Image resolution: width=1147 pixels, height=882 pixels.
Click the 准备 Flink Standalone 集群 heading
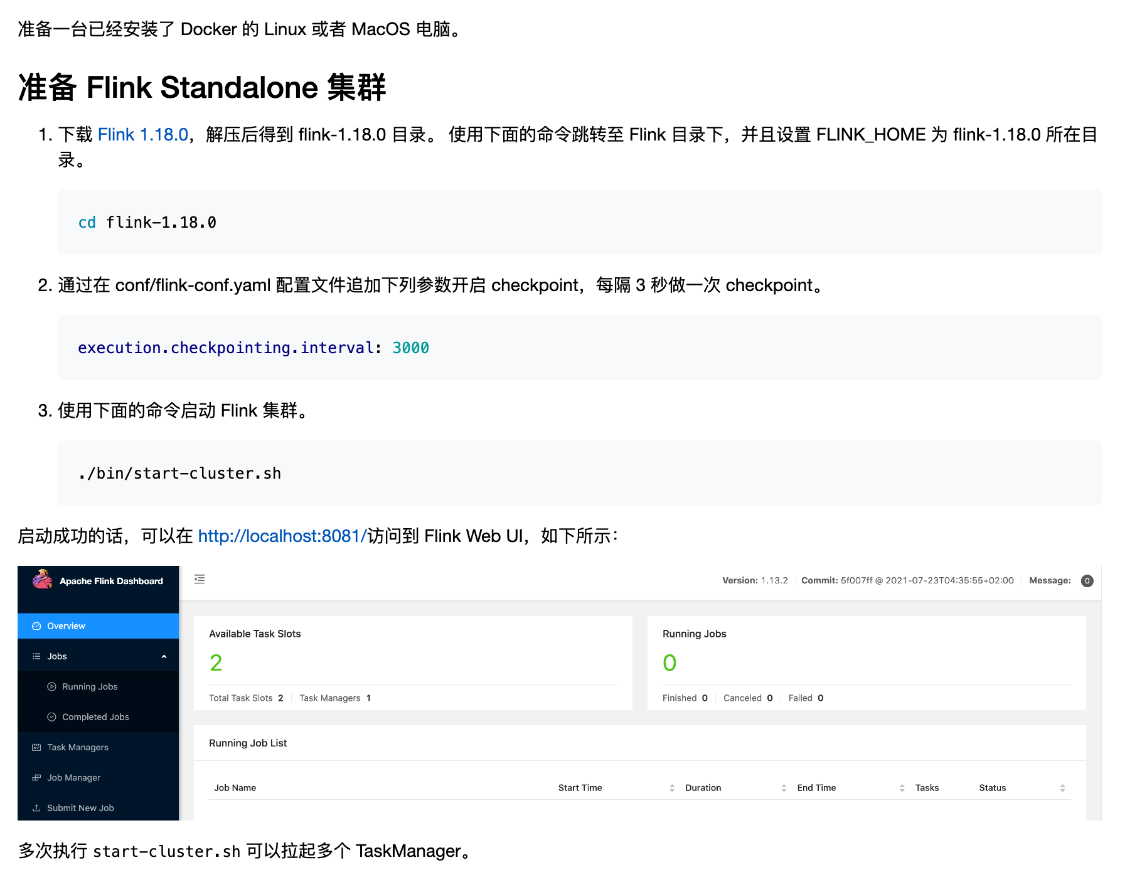[202, 87]
